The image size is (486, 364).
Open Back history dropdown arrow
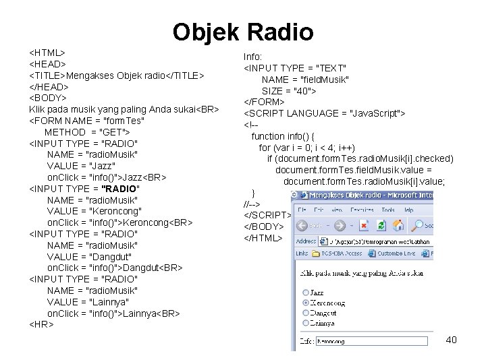(327, 226)
